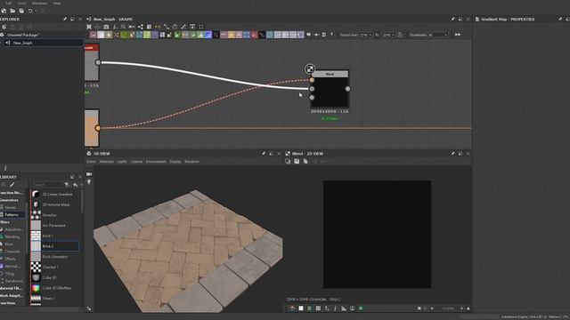Click the Library search field
The width and height of the screenshot is (570, 320).
[x=47, y=185]
